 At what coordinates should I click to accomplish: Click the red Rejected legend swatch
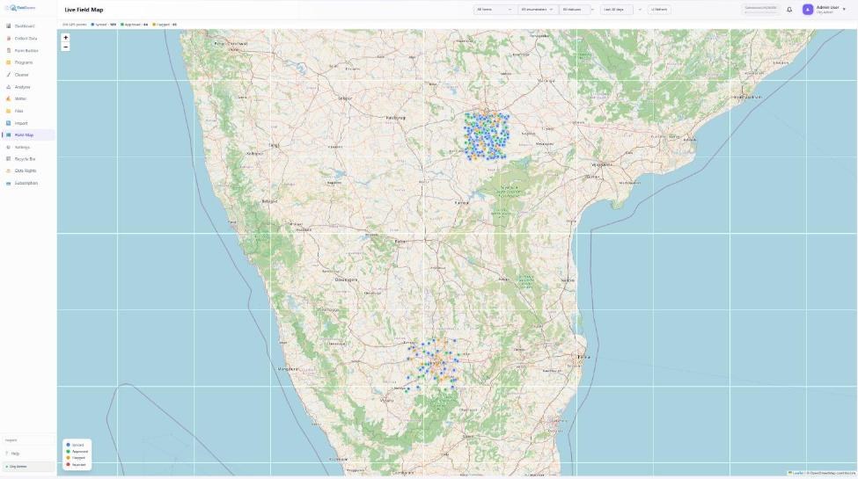click(x=69, y=465)
